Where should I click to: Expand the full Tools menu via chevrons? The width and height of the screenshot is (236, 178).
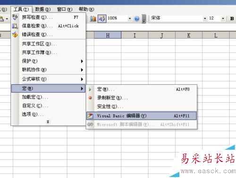click(48, 122)
